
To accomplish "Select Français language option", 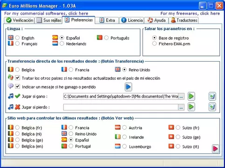I will (x=17, y=43).
